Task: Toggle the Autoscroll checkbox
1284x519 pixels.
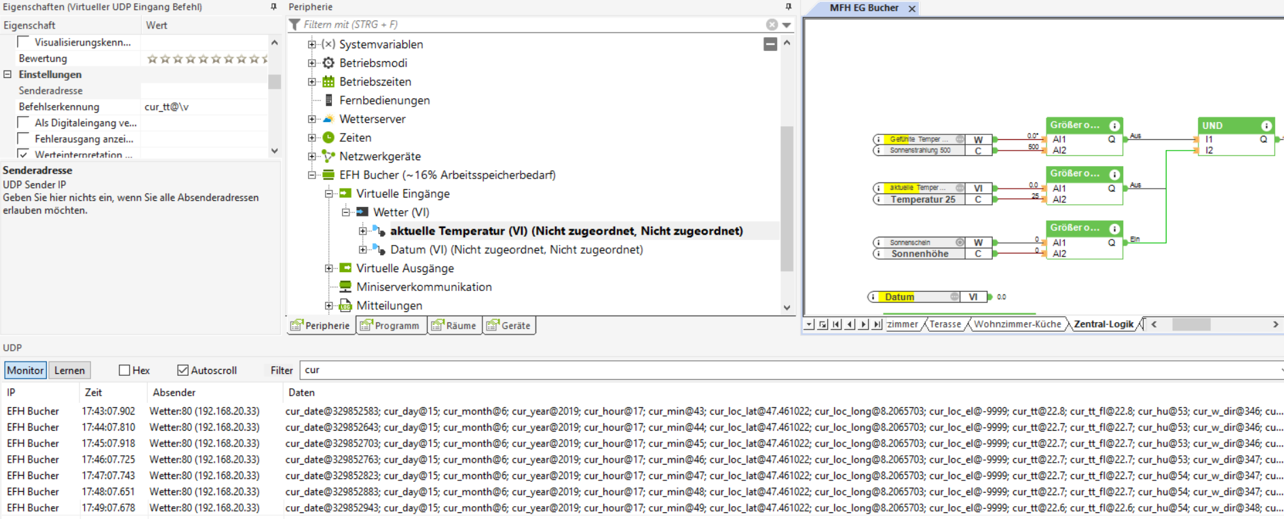Action: pyautogui.click(x=183, y=370)
